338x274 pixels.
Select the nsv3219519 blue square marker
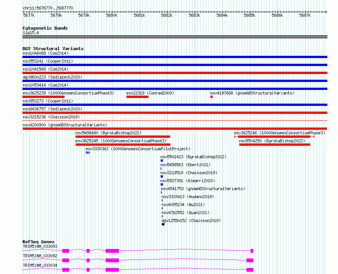tap(162, 176)
